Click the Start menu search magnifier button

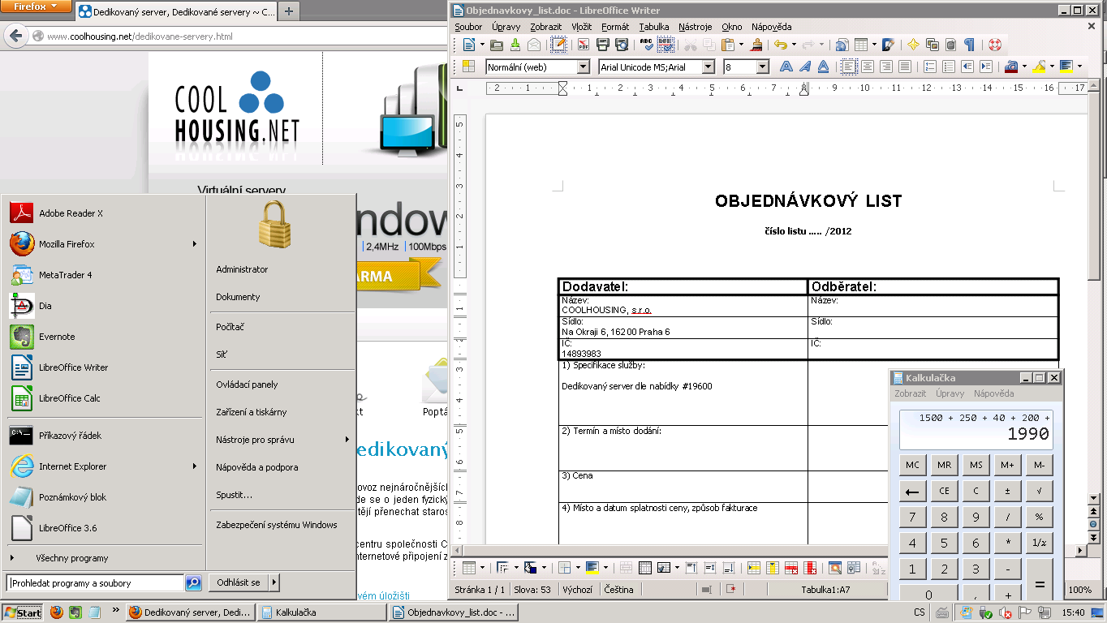193,582
